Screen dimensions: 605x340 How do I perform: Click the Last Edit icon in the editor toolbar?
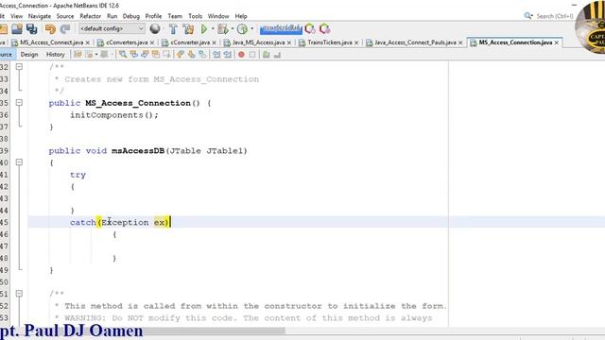[x=78, y=55]
